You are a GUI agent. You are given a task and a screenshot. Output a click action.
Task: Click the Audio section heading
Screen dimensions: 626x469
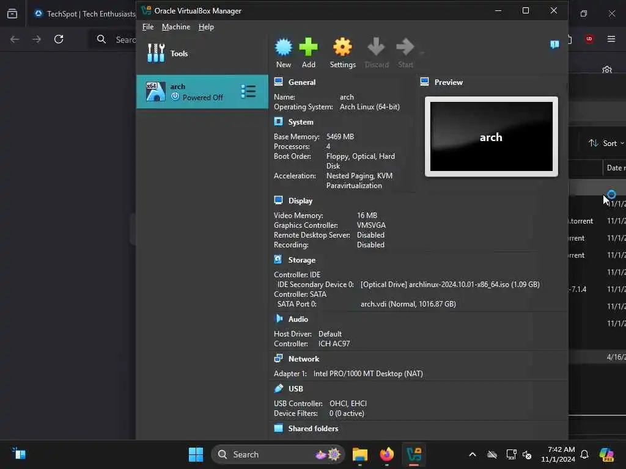point(298,319)
